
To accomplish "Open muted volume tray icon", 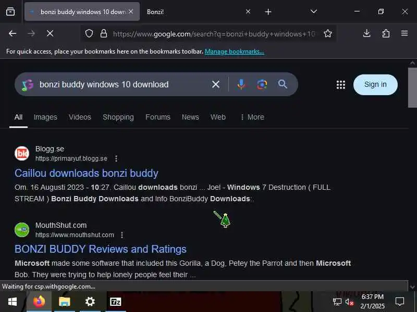I will pyautogui.click(x=349, y=302).
